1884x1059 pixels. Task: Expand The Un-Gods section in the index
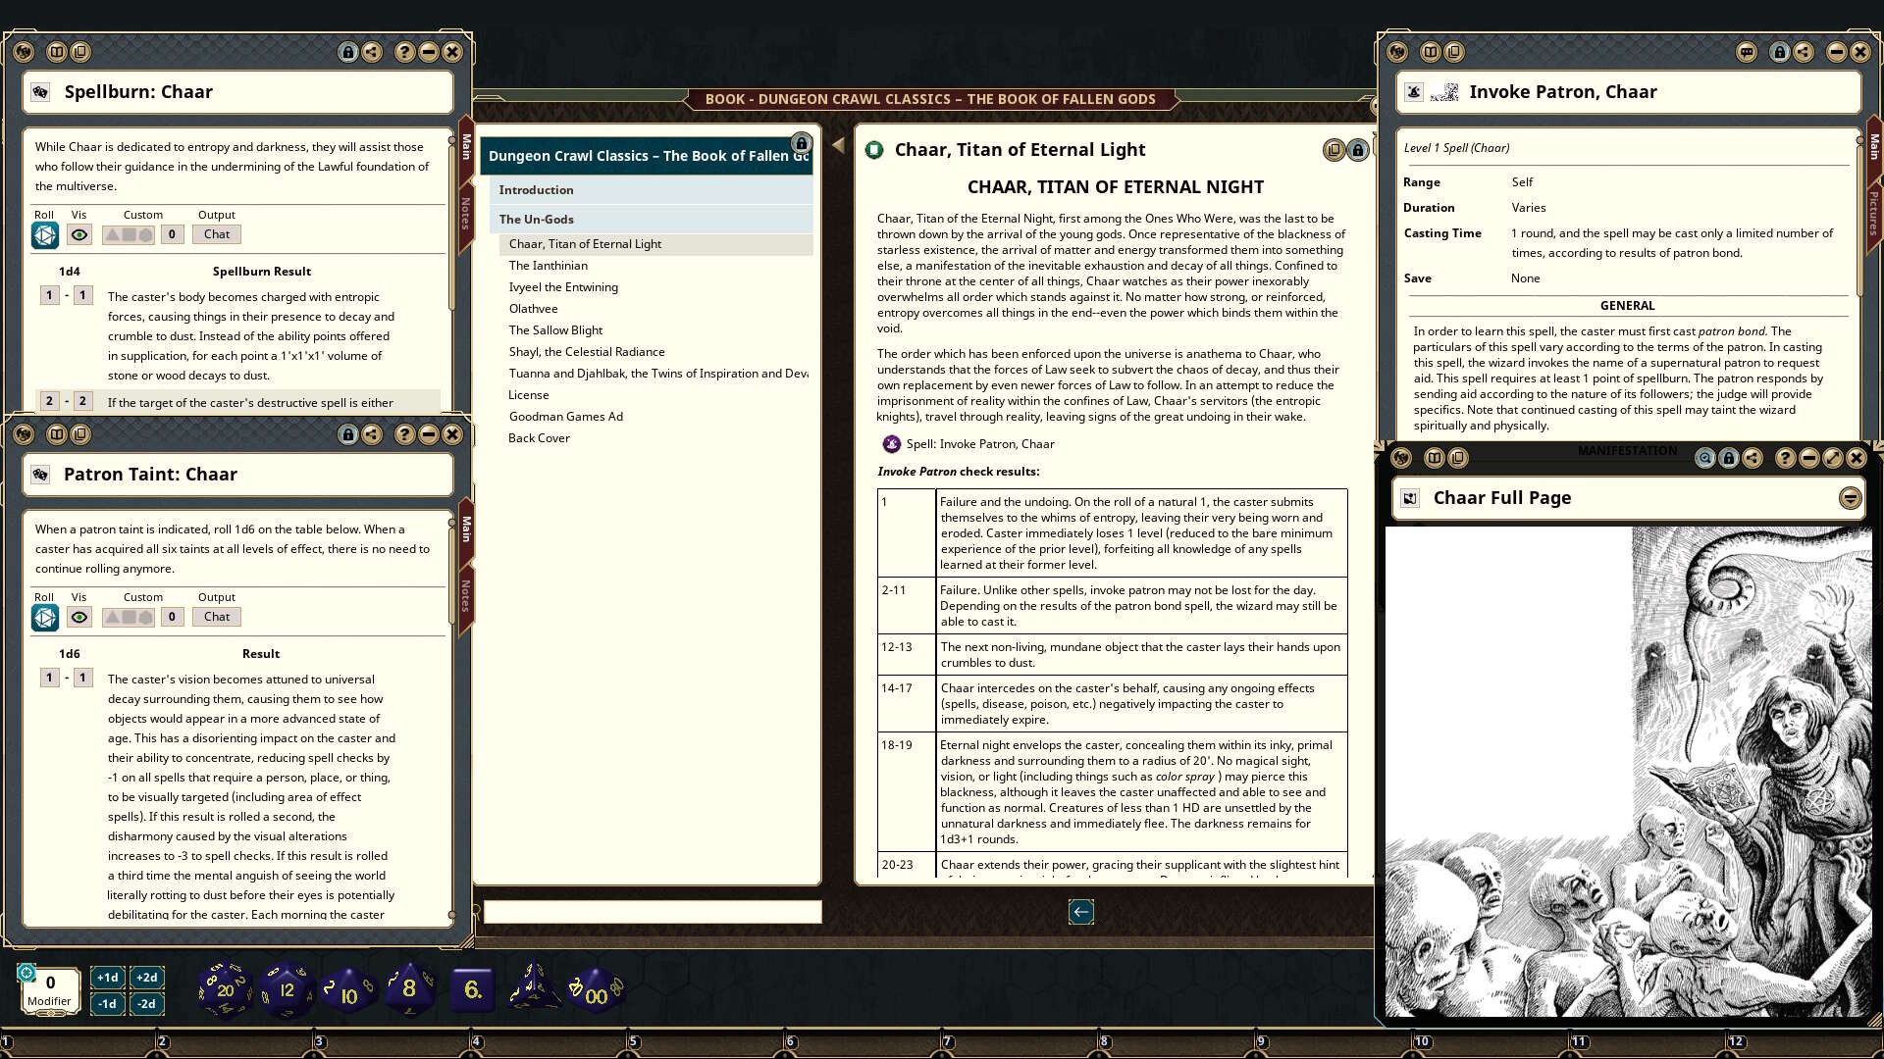(x=536, y=219)
